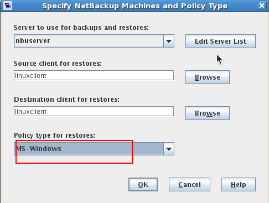Screen dimensions: 269x203
Task: Cancel the NetBackup machines dialog
Action: (x=189, y=184)
